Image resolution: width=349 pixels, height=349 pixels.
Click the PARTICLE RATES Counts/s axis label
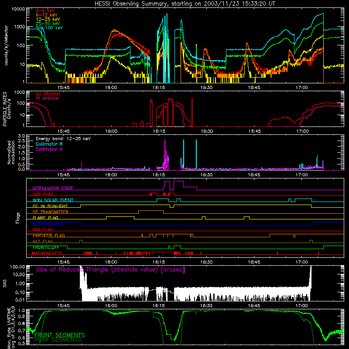(x=7, y=109)
